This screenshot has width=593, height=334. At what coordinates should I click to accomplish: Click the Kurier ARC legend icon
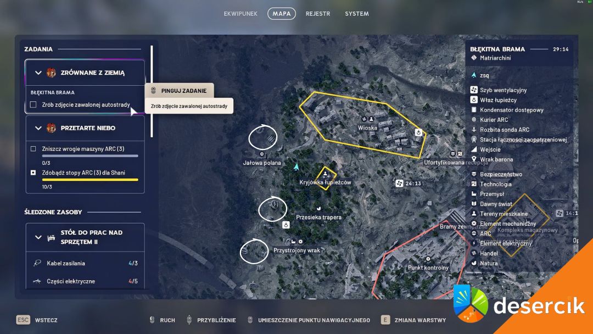tap(474, 120)
